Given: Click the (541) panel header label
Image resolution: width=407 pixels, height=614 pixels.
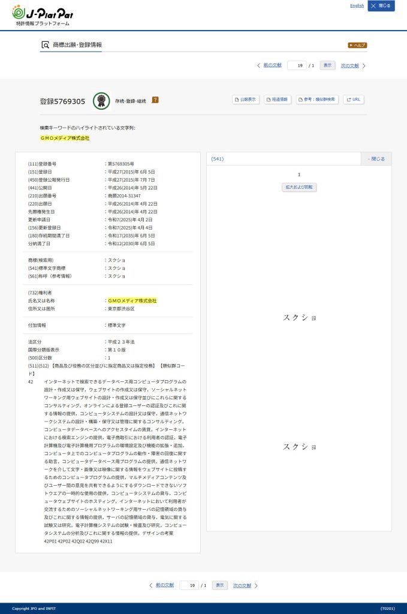Looking at the screenshot, I should 218,159.
